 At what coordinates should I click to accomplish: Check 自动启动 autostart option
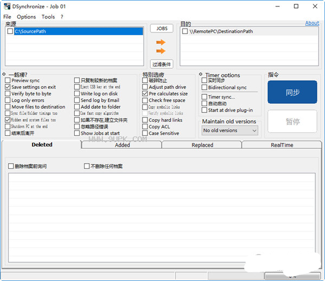coord(204,103)
